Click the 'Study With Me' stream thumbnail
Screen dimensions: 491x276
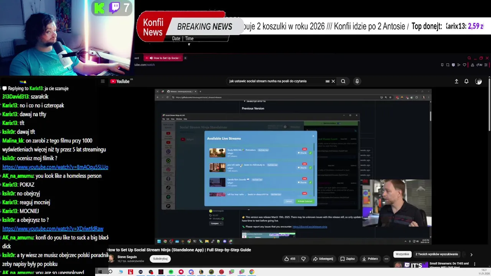[217, 153]
